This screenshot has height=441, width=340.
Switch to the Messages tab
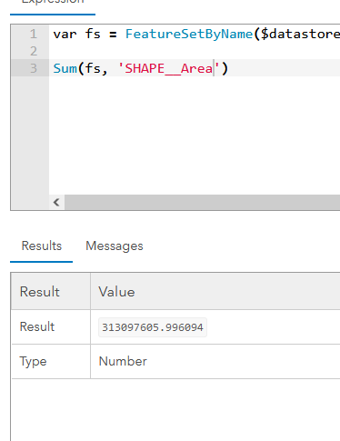115,246
